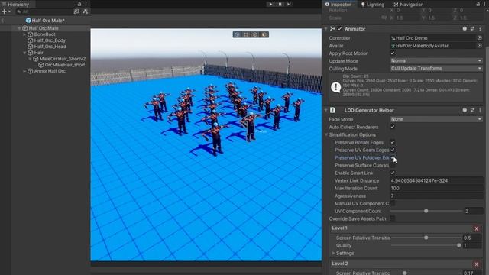Viewport: 489px width, 275px height.
Task: Expand the Level 1 Settings foldout
Action: coord(333,253)
